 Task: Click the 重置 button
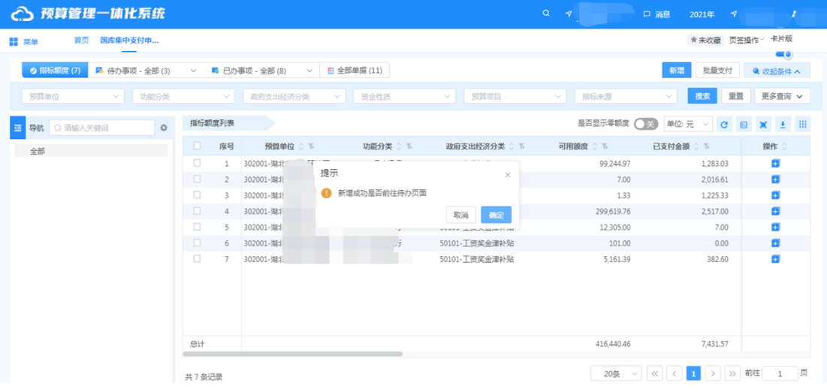736,96
